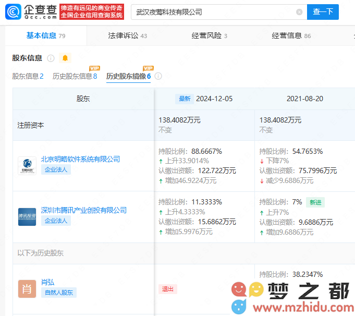
Task: Click the 新进 badge next to 7%
Action: tap(315, 202)
